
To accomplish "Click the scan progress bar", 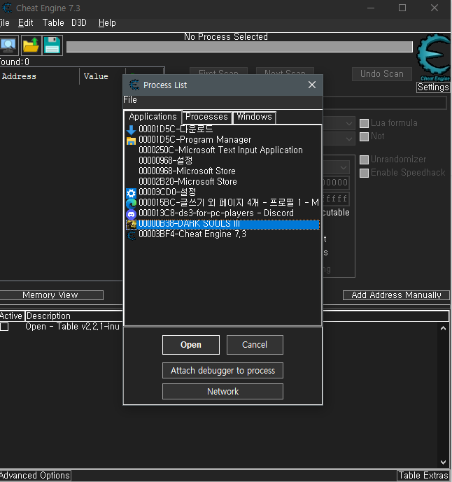I will click(x=239, y=47).
